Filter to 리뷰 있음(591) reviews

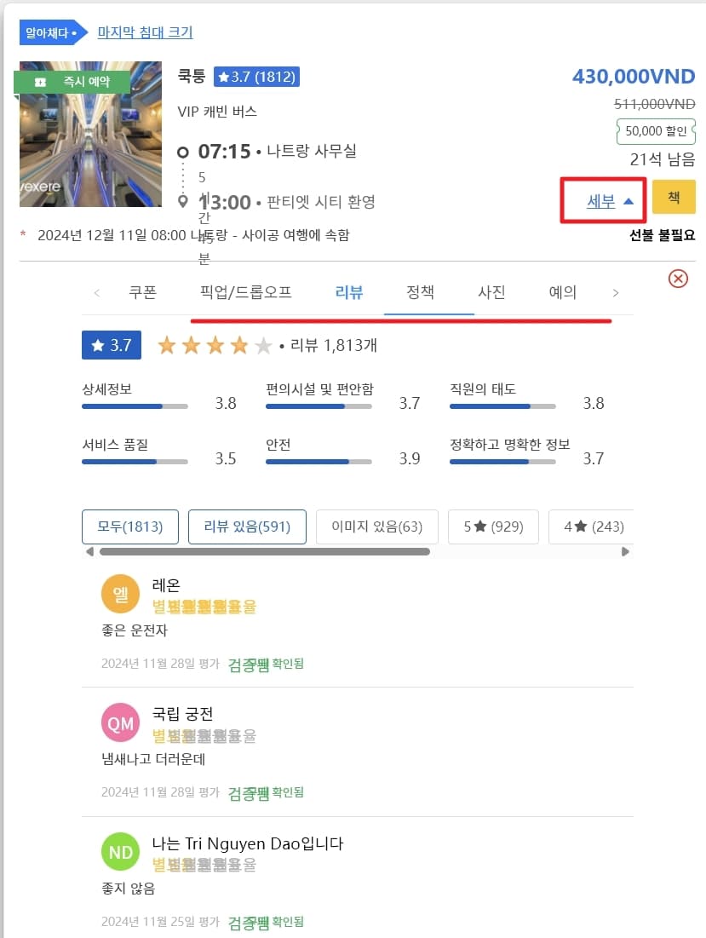[x=247, y=527]
